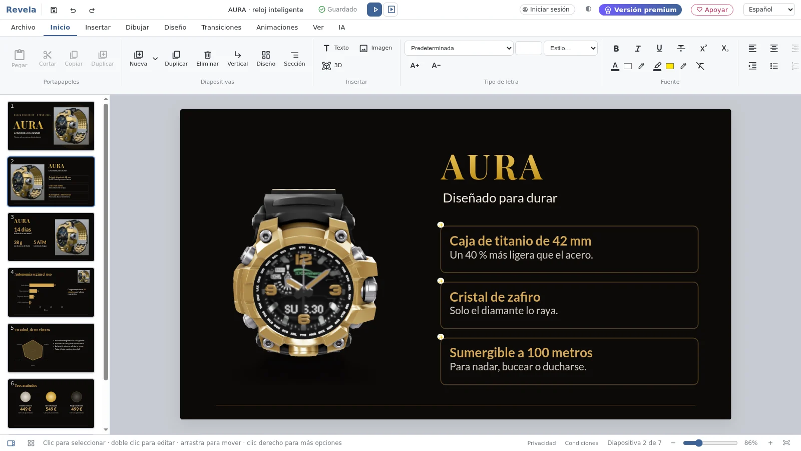Open the Español language dropdown
Viewport: 801px width, 451px height.
[769, 10]
